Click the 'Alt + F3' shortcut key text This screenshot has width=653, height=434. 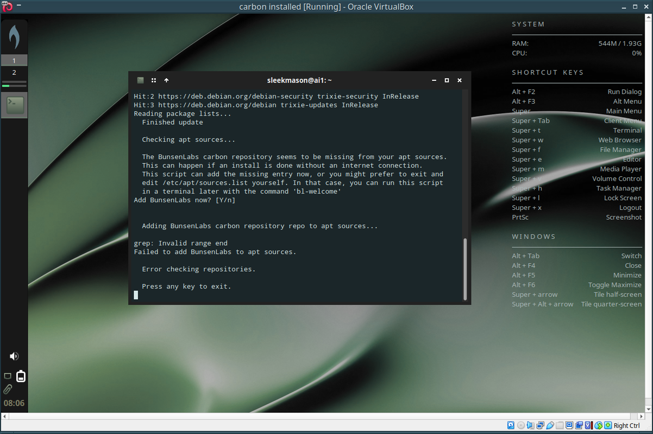pos(523,101)
